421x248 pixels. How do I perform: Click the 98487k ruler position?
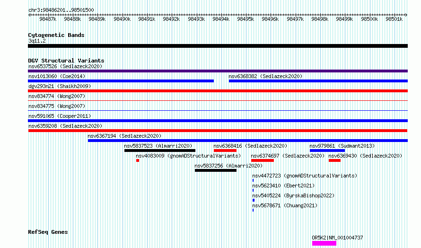[x=48, y=19]
